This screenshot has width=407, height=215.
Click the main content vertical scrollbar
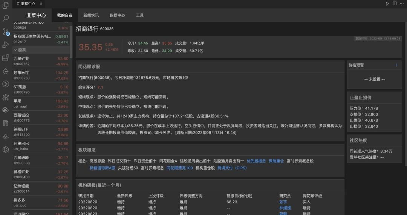[406, 93]
